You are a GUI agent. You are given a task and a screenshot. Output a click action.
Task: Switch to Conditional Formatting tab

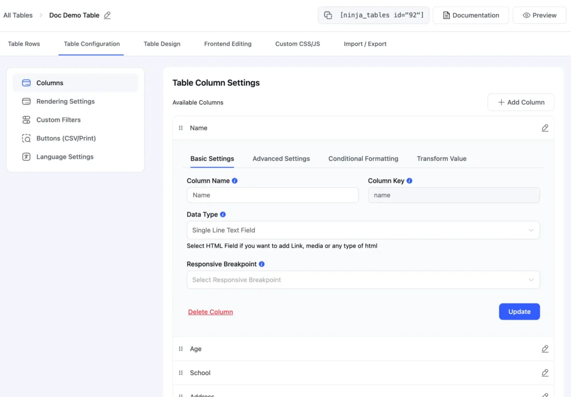363,159
